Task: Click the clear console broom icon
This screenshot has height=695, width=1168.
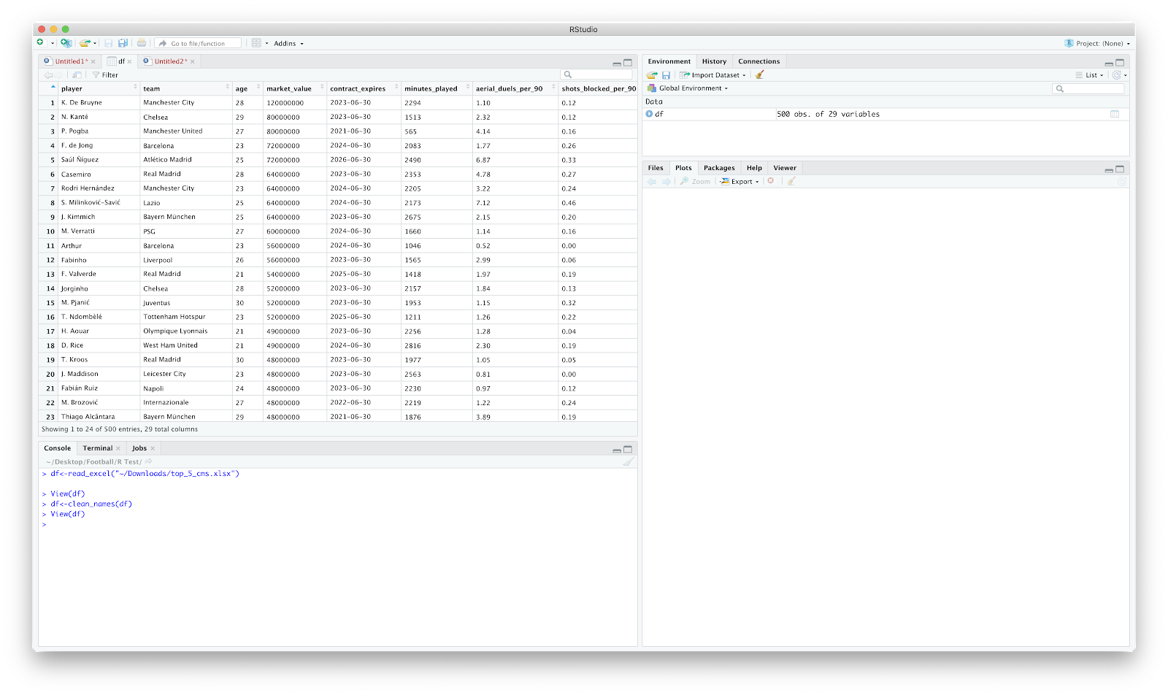Action: 628,461
